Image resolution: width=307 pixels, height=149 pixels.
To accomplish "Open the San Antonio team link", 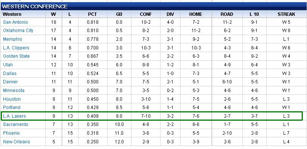I will 15,22.
